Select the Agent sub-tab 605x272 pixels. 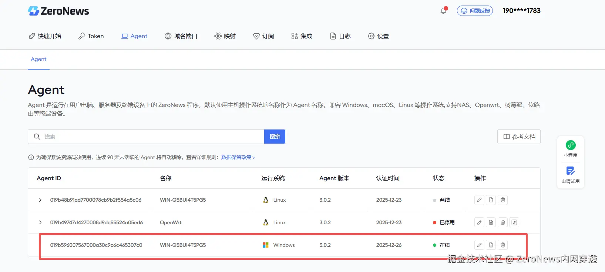coord(38,59)
